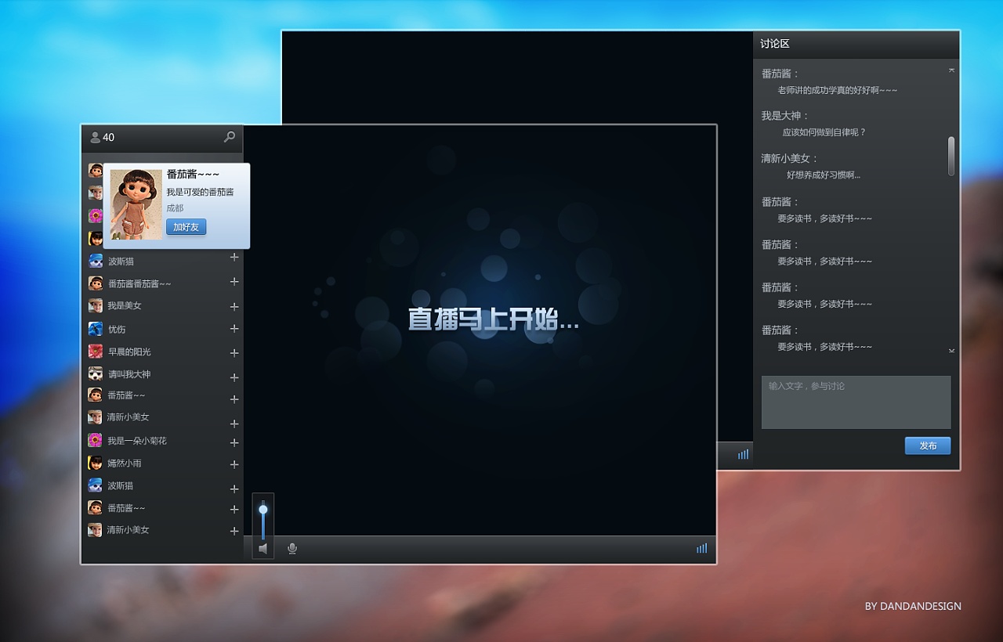Collapse the chat with top chevron
The width and height of the screenshot is (1003, 642).
[x=951, y=69]
